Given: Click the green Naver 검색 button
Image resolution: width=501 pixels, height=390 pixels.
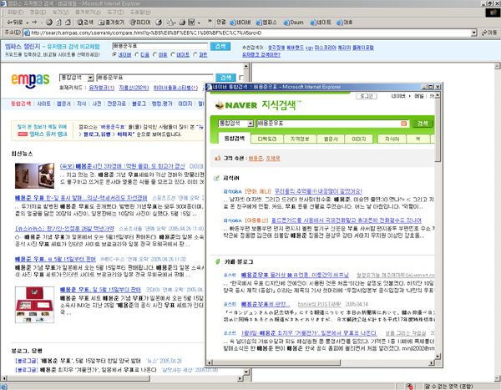Looking at the screenshot, I should click(x=423, y=123).
